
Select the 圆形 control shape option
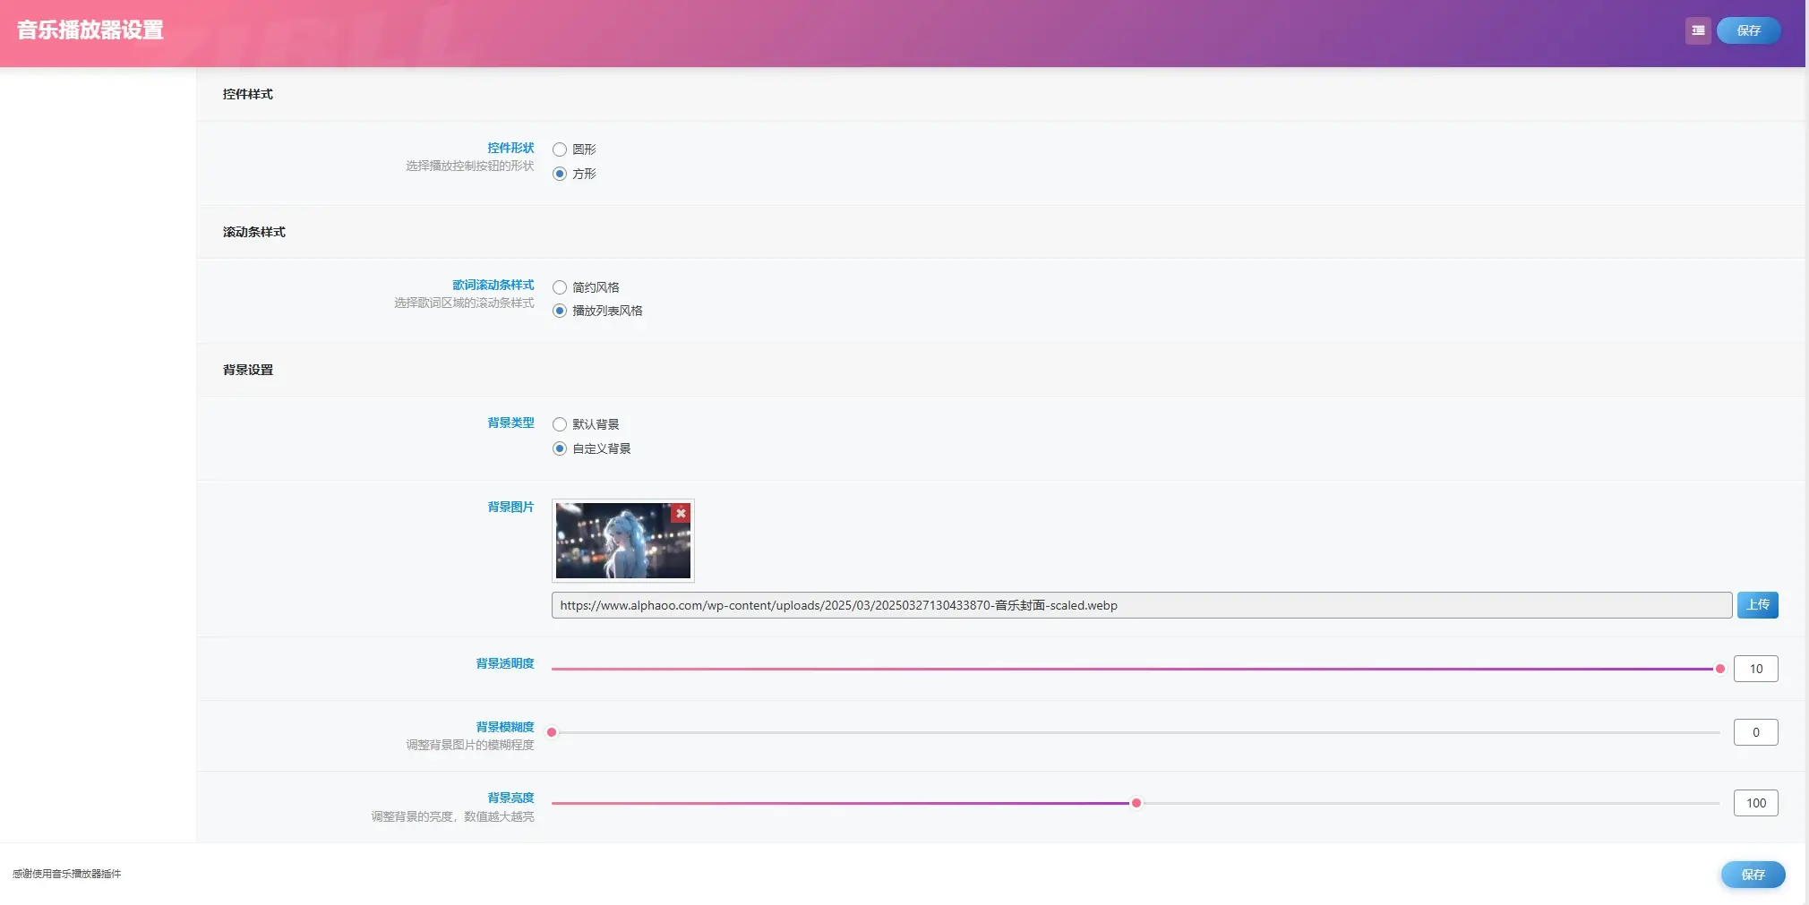click(x=560, y=149)
